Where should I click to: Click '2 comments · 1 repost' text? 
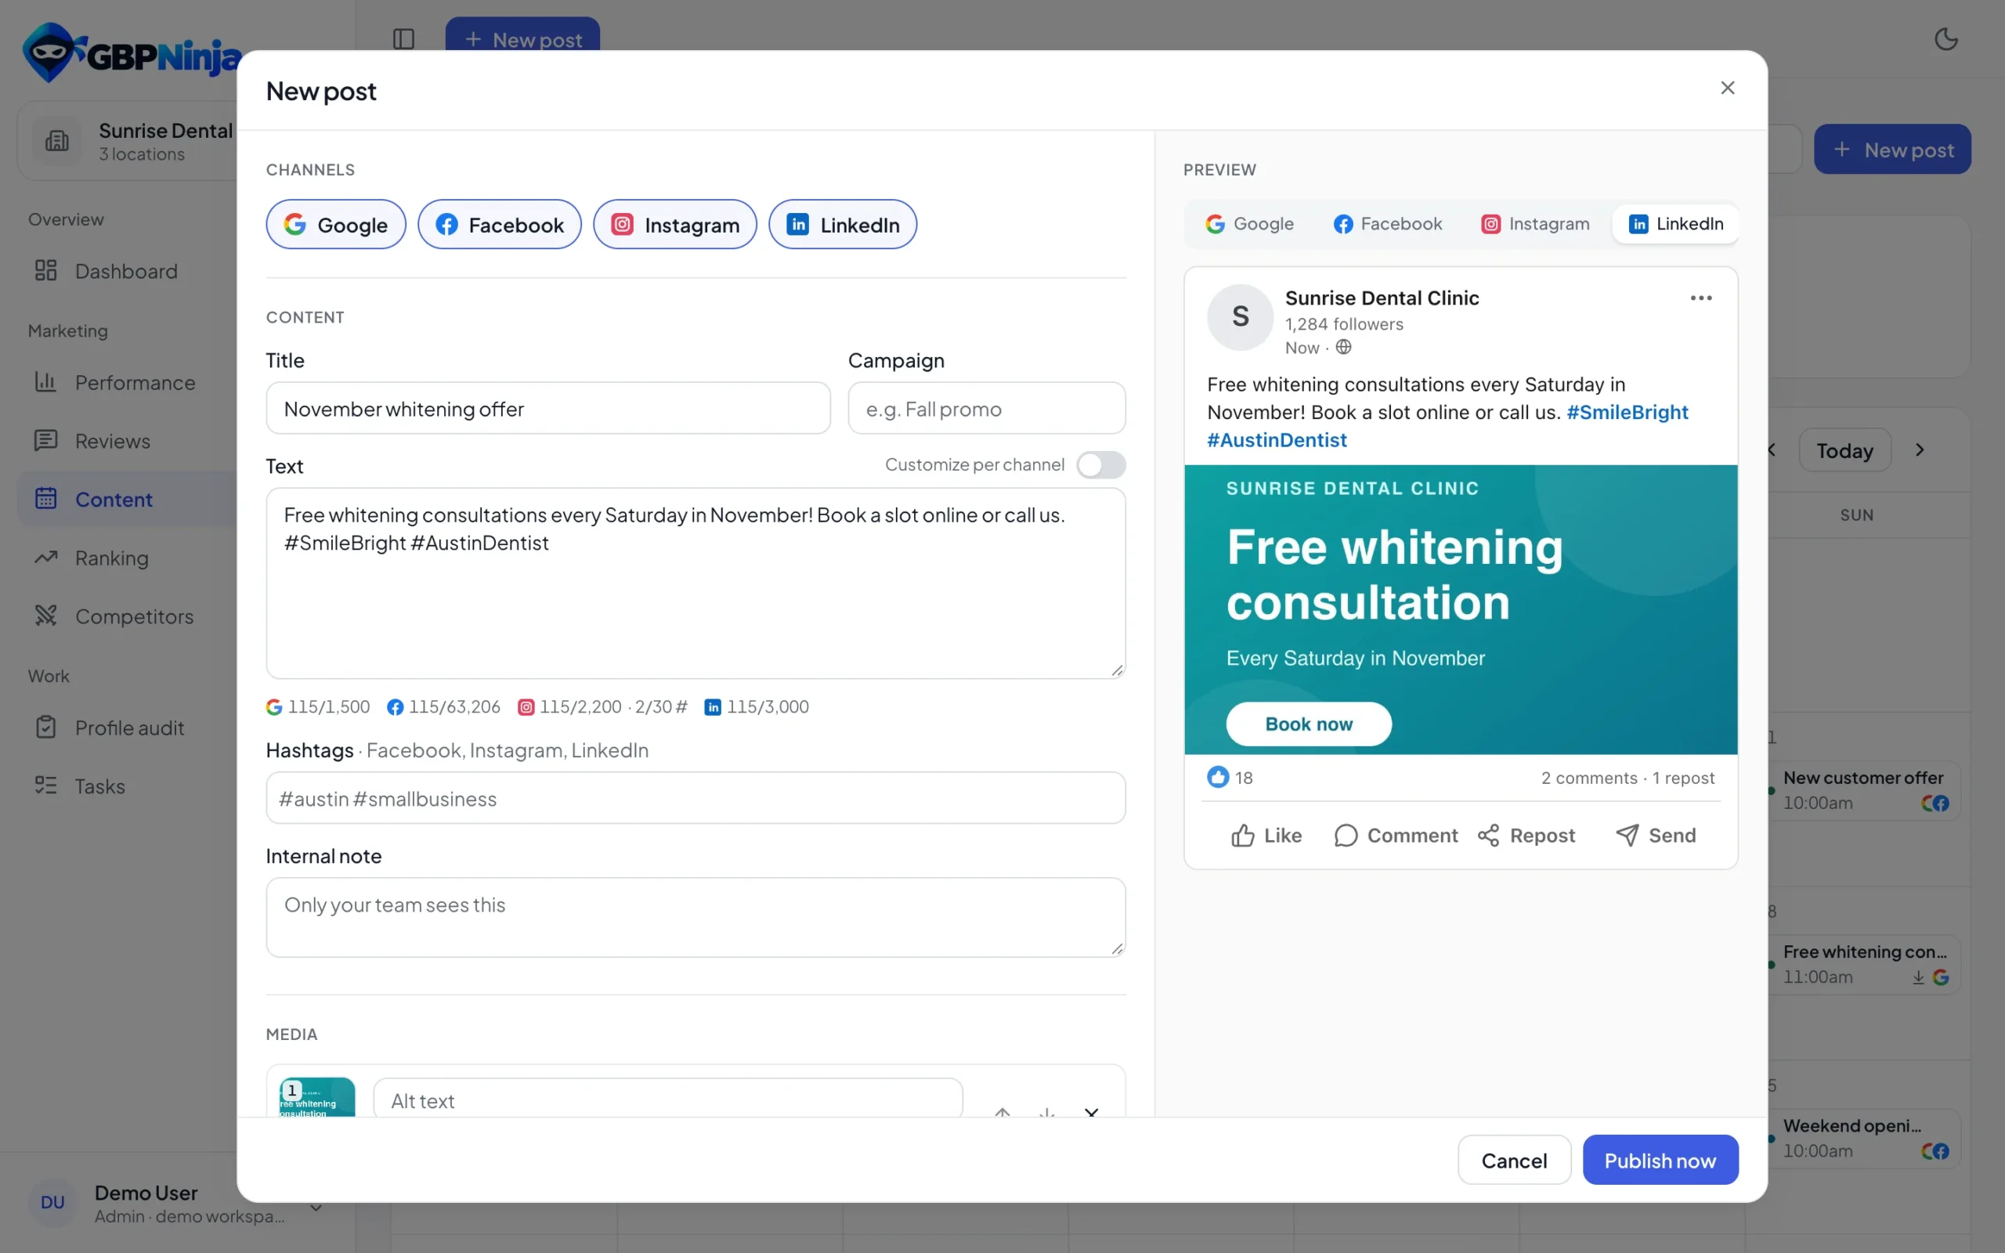tap(1627, 778)
